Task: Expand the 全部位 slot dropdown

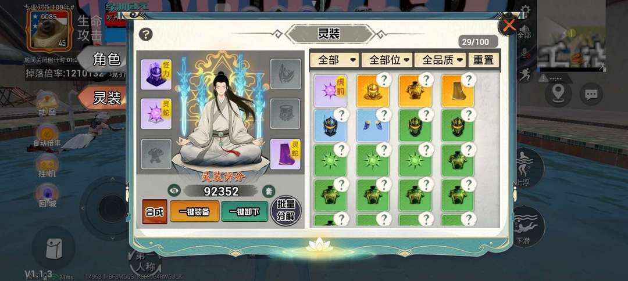Action: [387, 60]
